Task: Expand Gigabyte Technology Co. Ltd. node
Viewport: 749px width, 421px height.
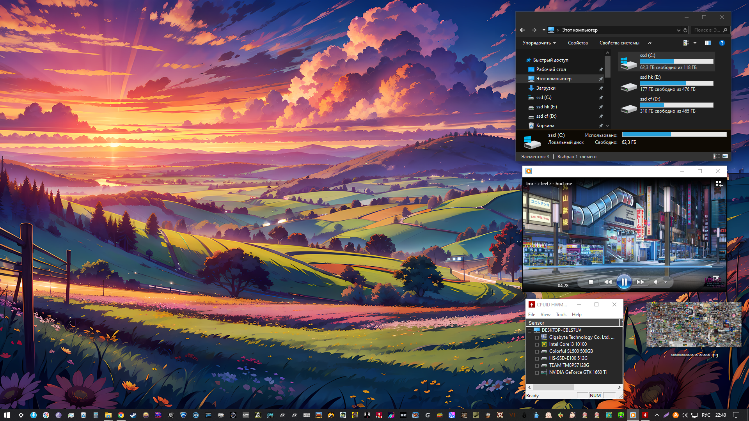Action: pyautogui.click(x=537, y=338)
